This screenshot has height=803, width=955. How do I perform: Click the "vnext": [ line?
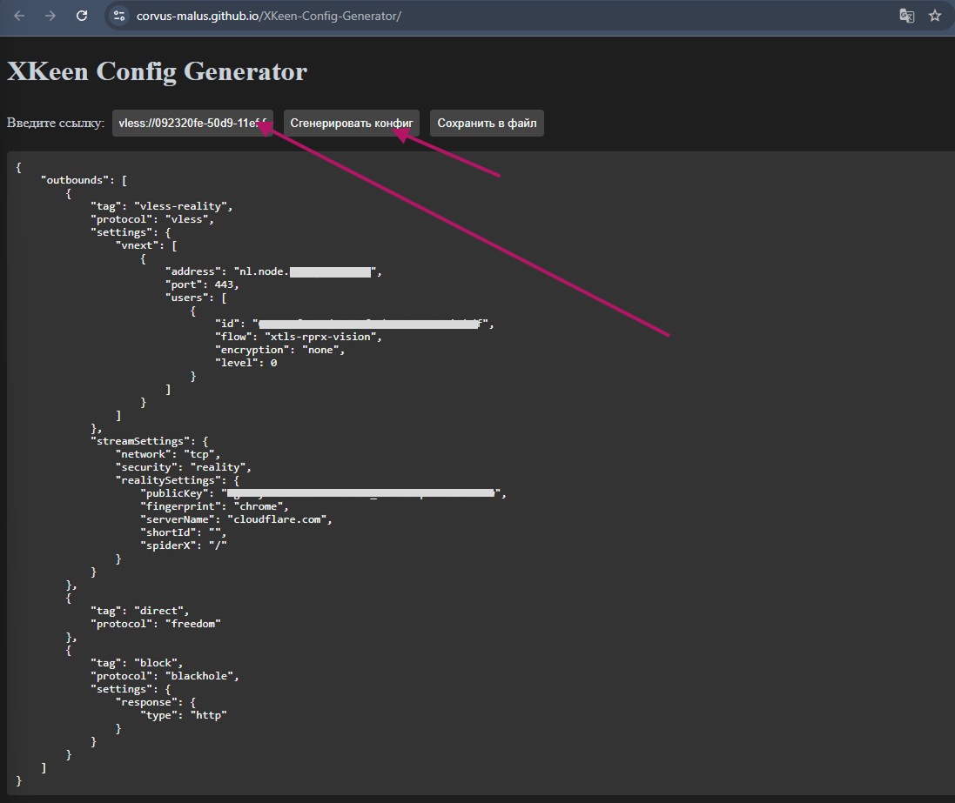pyautogui.click(x=146, y=245)
